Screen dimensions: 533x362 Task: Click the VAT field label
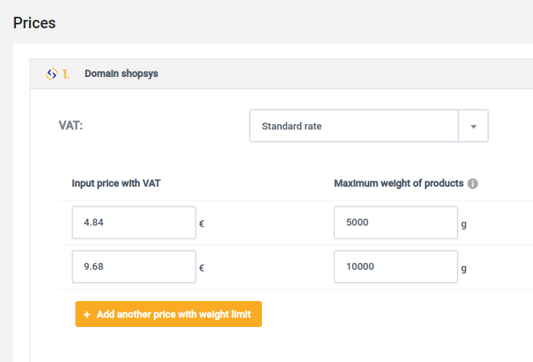point(71,126)
